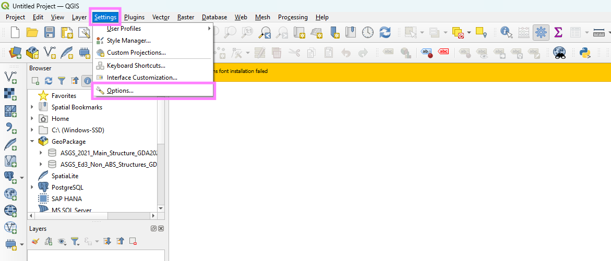
Task: Open the Python Console icon
Action: point(585,53)
